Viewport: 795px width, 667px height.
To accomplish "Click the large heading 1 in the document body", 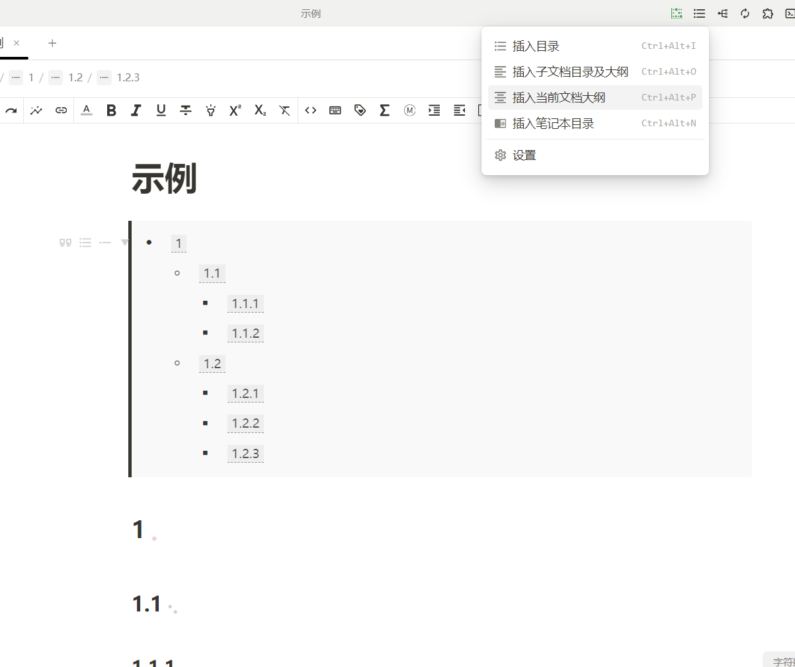I will pyautogui.click(x=138, y=530).
